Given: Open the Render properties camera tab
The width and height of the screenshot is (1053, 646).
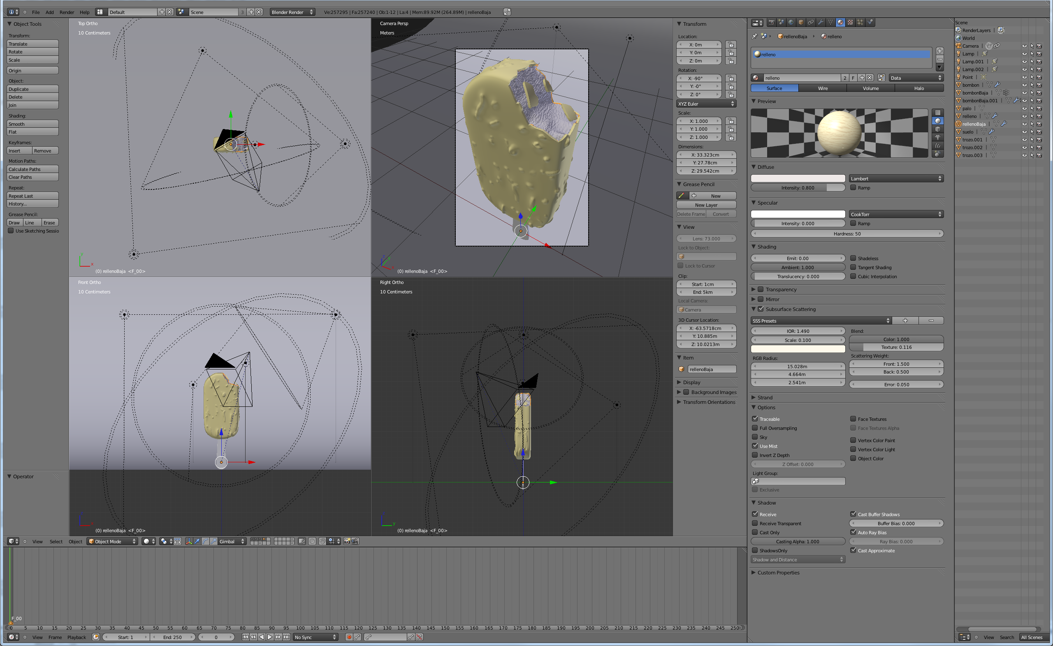Looking at the screenshot, I should pyautogui.click(x=772, y=23).
